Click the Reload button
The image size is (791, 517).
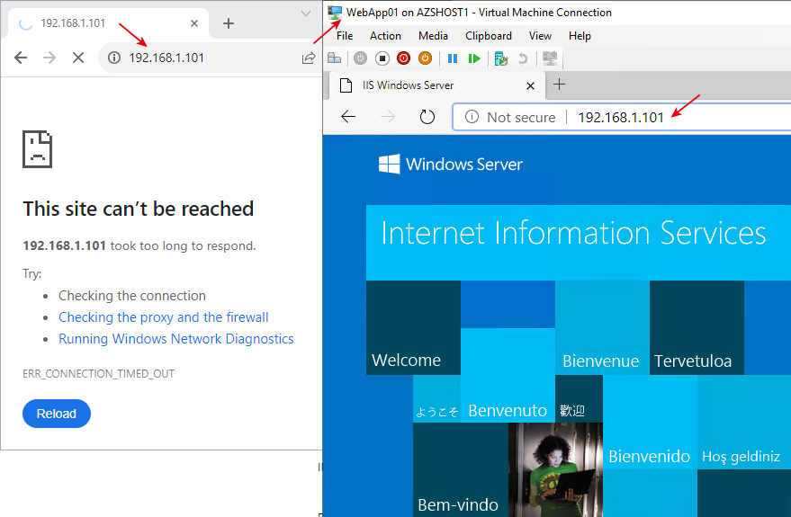(x=57, y=414)
